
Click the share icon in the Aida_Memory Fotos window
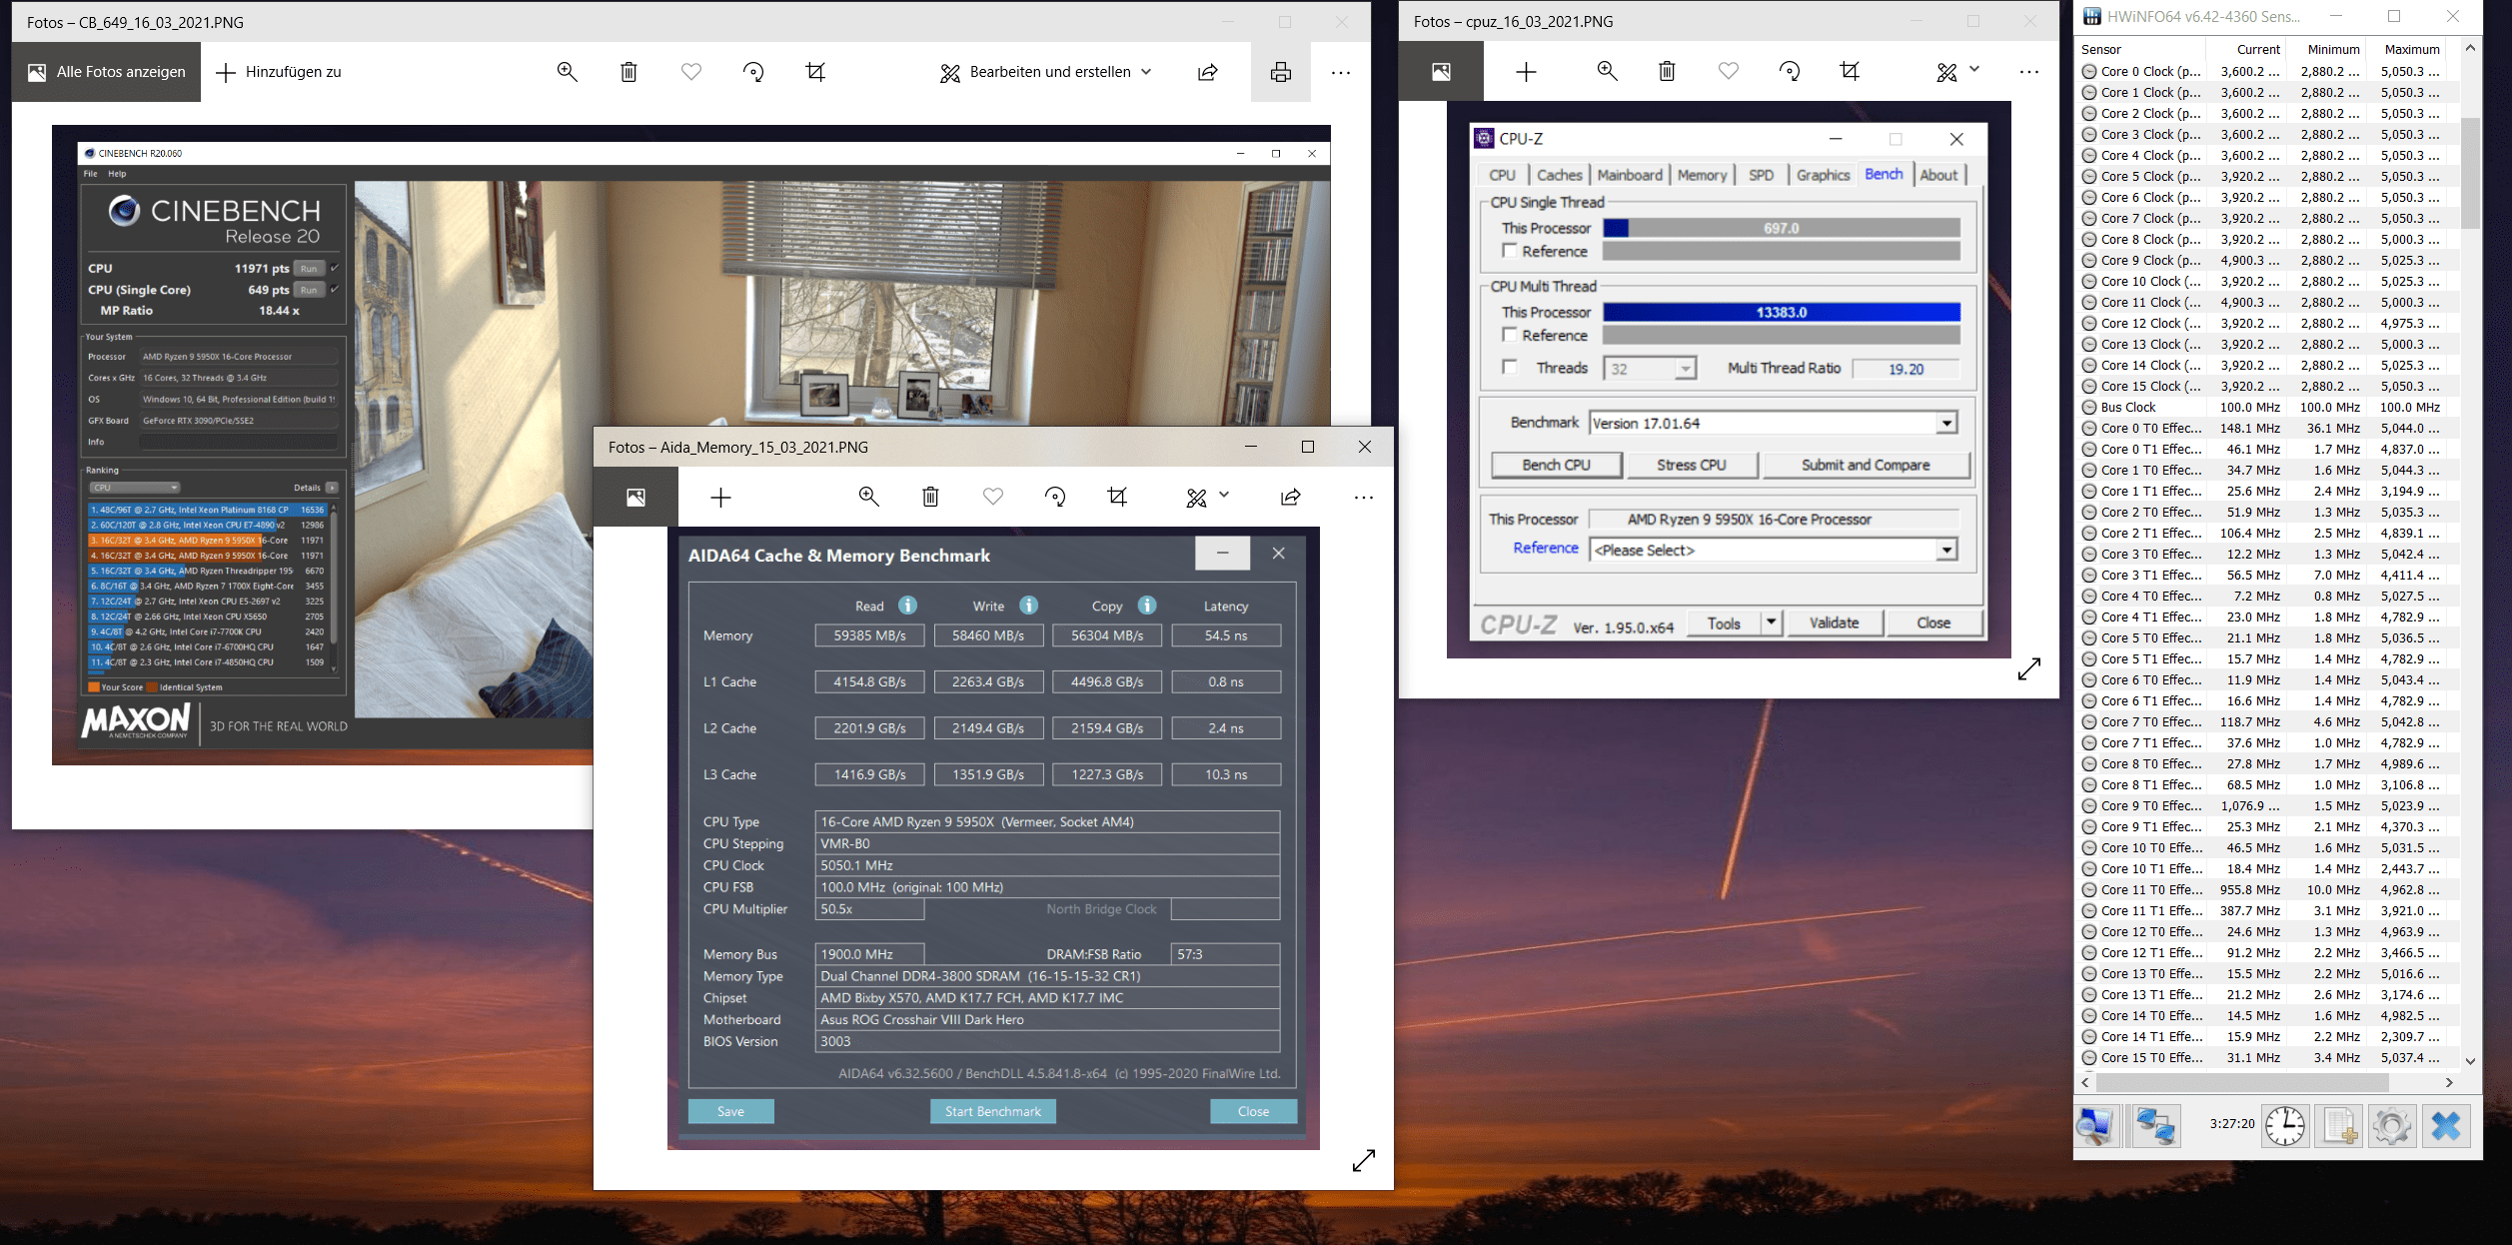click(x=1290, y=498)
